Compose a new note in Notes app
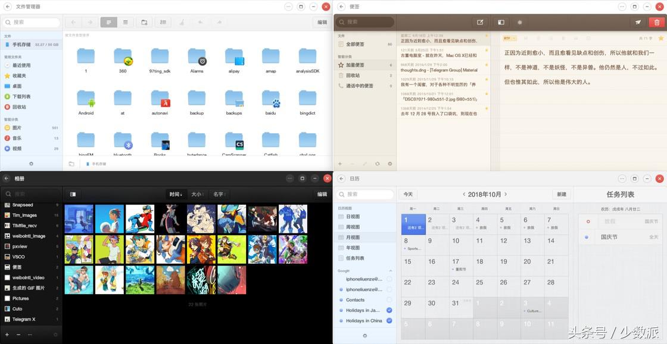667x344 pixels. (x=479, y=23)
